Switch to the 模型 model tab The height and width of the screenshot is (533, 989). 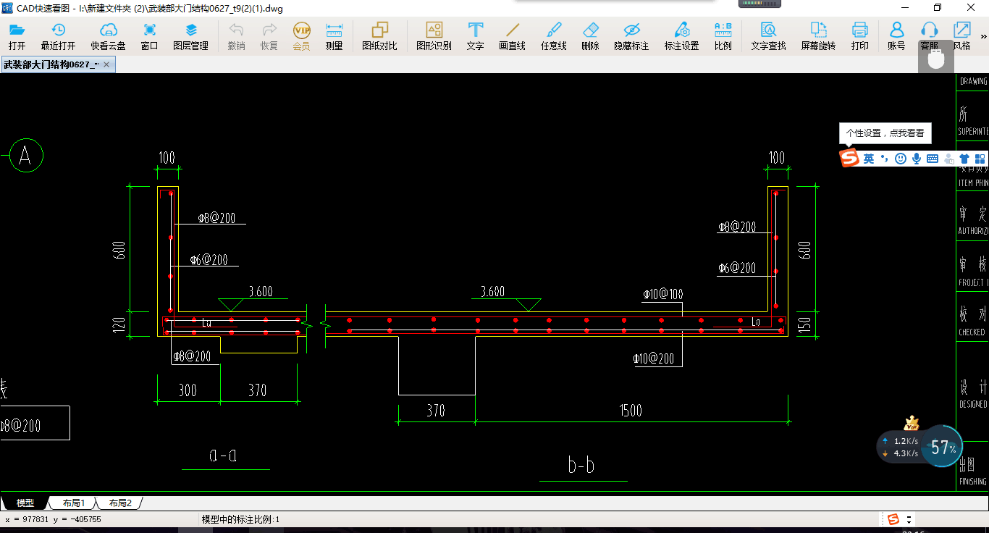25,503
